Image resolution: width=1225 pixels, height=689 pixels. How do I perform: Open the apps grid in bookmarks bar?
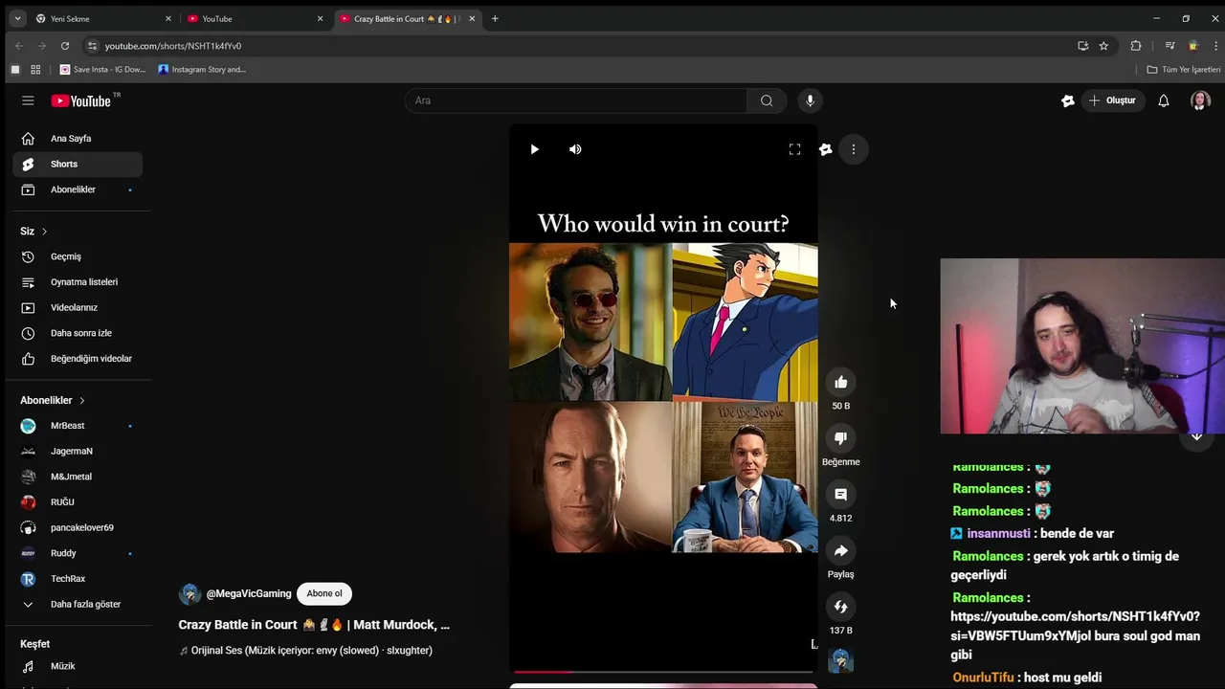tap(35, 69)
